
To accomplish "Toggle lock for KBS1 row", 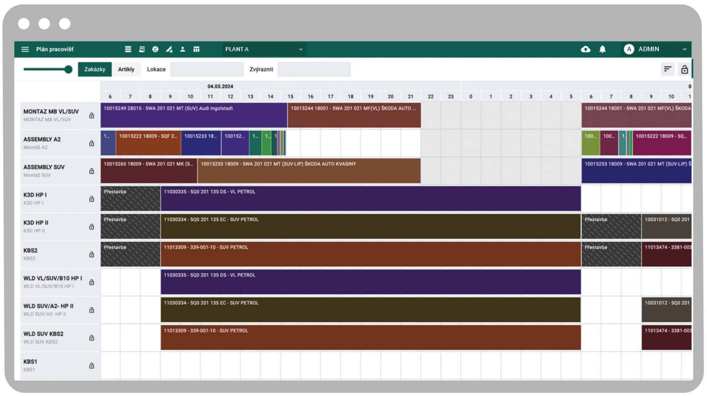I will coord(92,366).
